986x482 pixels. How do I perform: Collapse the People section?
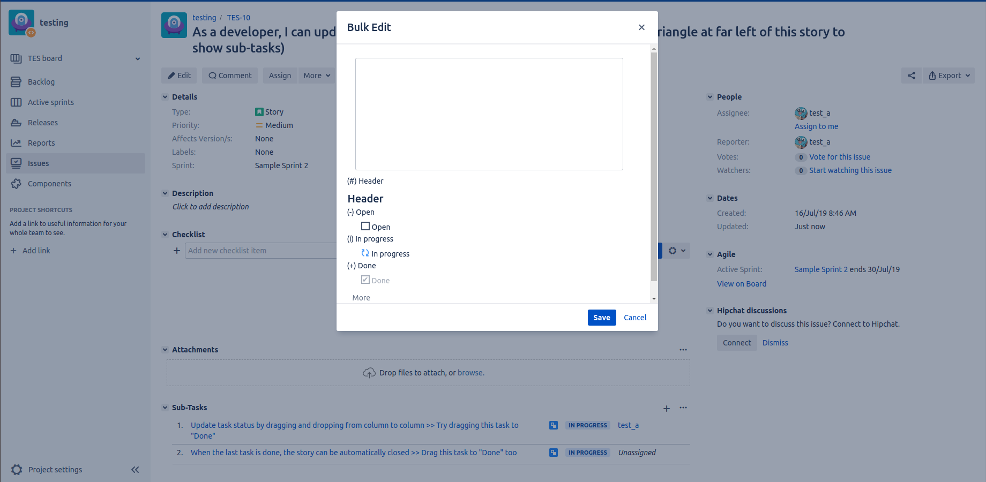click(710, 96)
